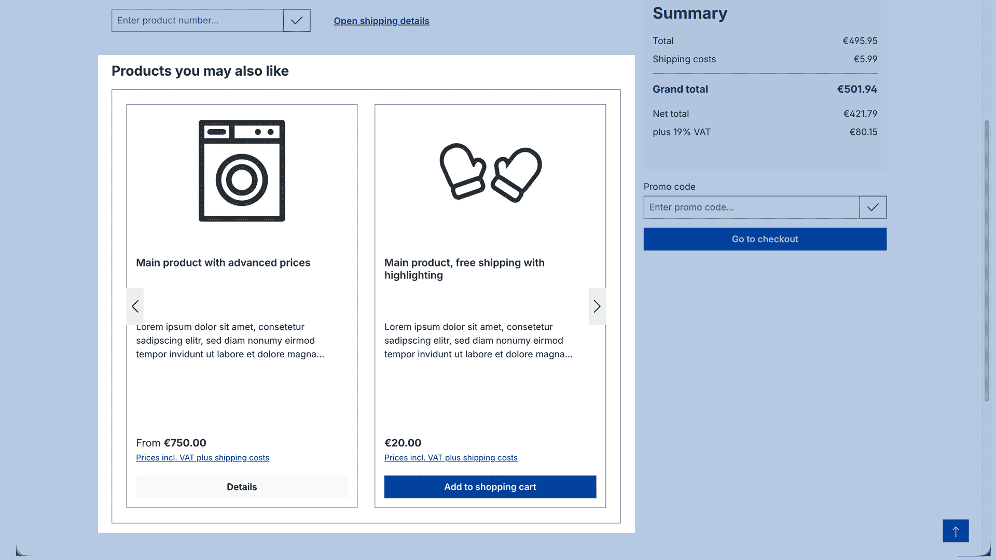Open VAT shipping costs link under €750.00

[202, 458]
